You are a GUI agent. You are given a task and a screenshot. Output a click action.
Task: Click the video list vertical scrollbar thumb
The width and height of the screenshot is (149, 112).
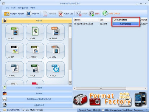point(70,54)
